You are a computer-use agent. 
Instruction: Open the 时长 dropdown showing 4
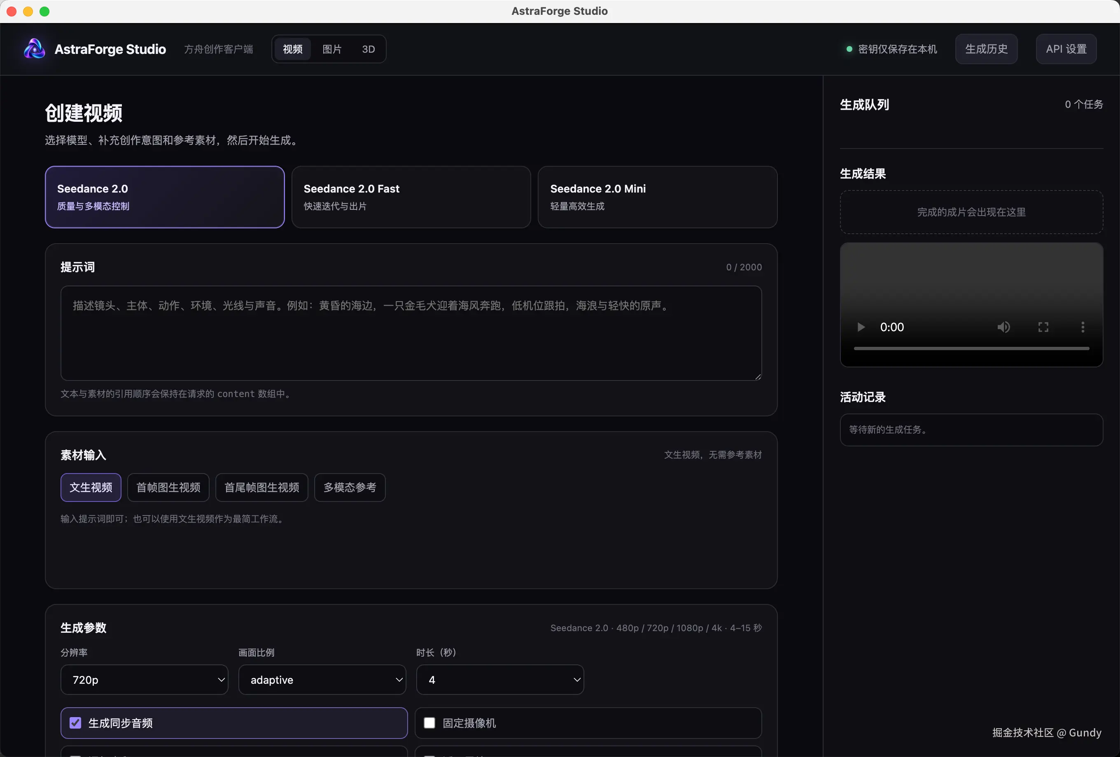[500, 680]
